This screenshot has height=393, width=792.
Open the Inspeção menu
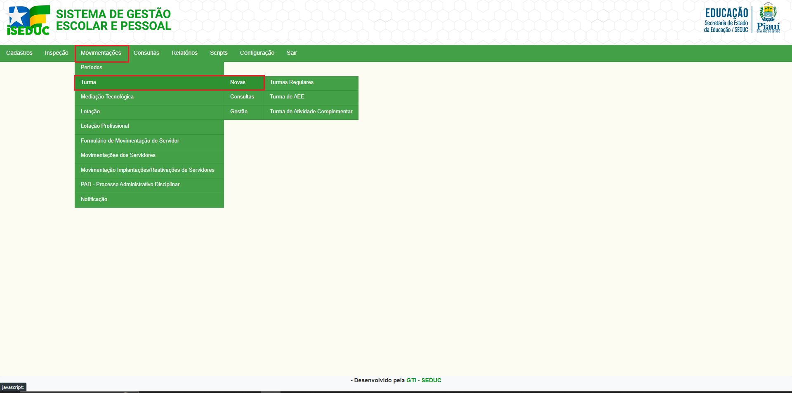click(x=57, y=53)
